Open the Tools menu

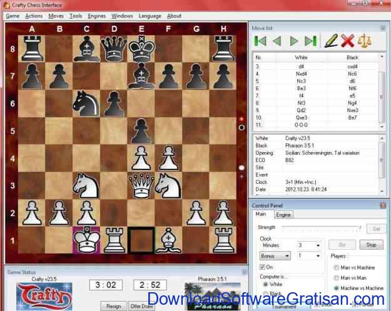click(x=76, y=16)
